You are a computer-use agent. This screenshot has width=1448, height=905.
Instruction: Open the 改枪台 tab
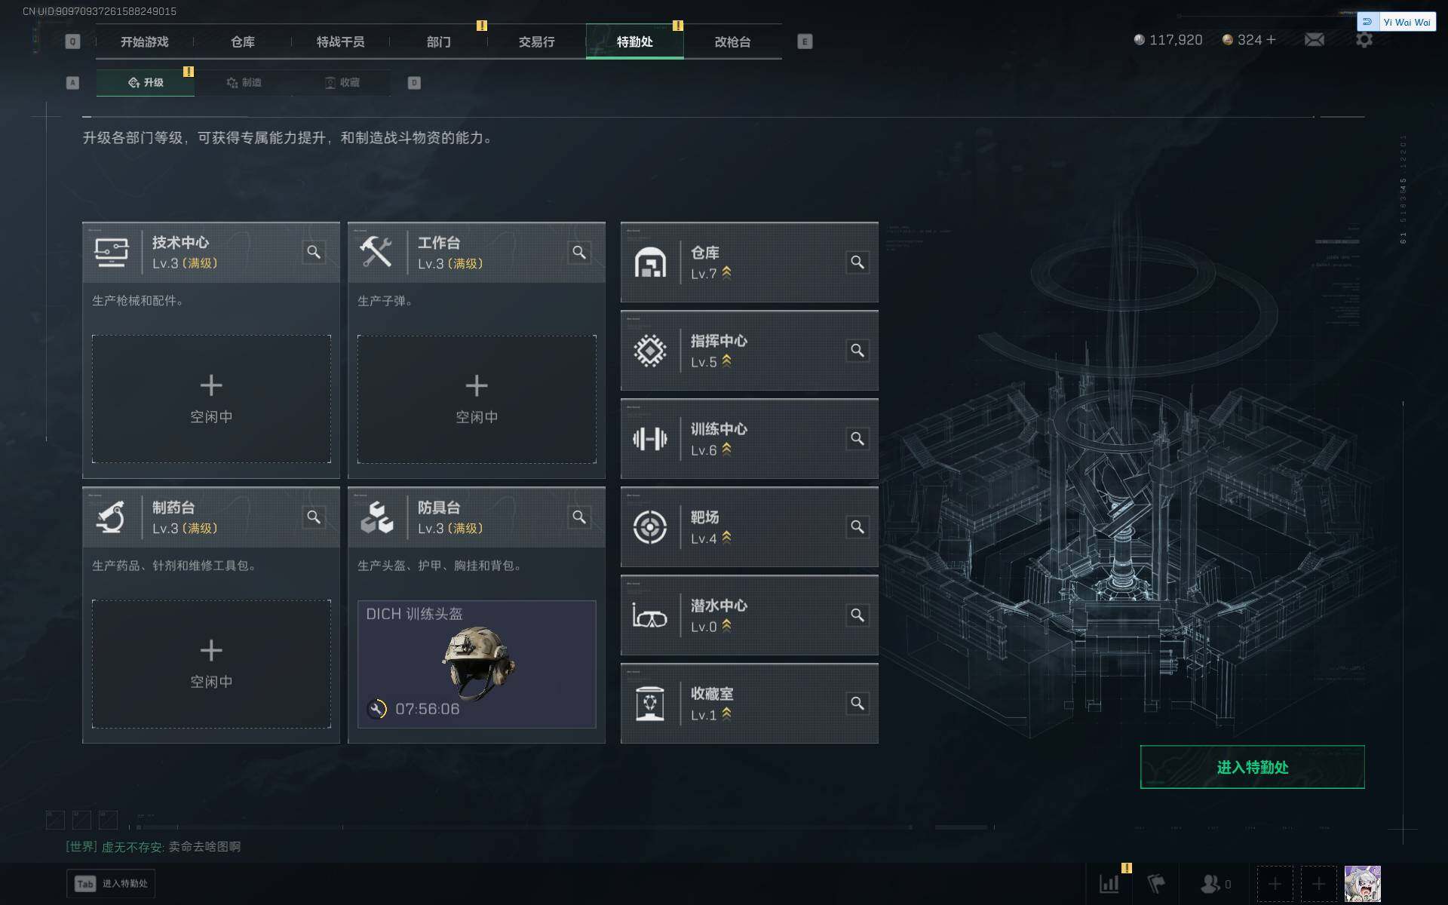tap(732, 41)
